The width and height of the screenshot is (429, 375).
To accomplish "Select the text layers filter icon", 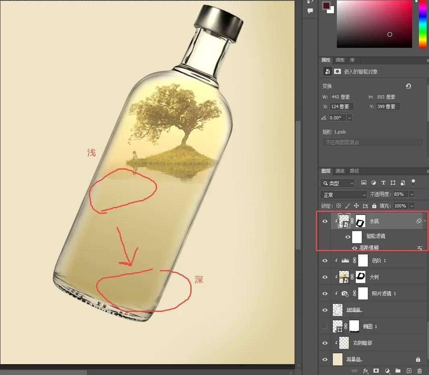I will 384,183.
